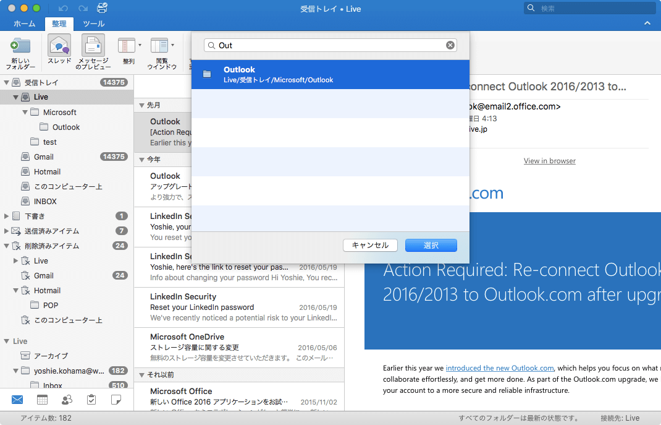Click the 削除済みアイテム trash folder icon
Screen dimensions: 661x425
click(16, 246)
